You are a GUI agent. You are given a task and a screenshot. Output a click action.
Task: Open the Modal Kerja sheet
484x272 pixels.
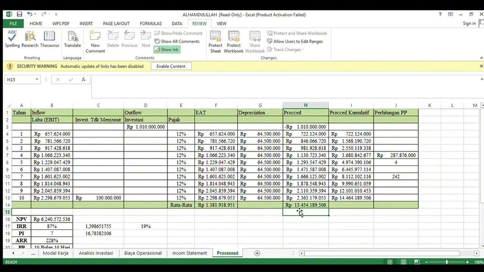[56, 253]
